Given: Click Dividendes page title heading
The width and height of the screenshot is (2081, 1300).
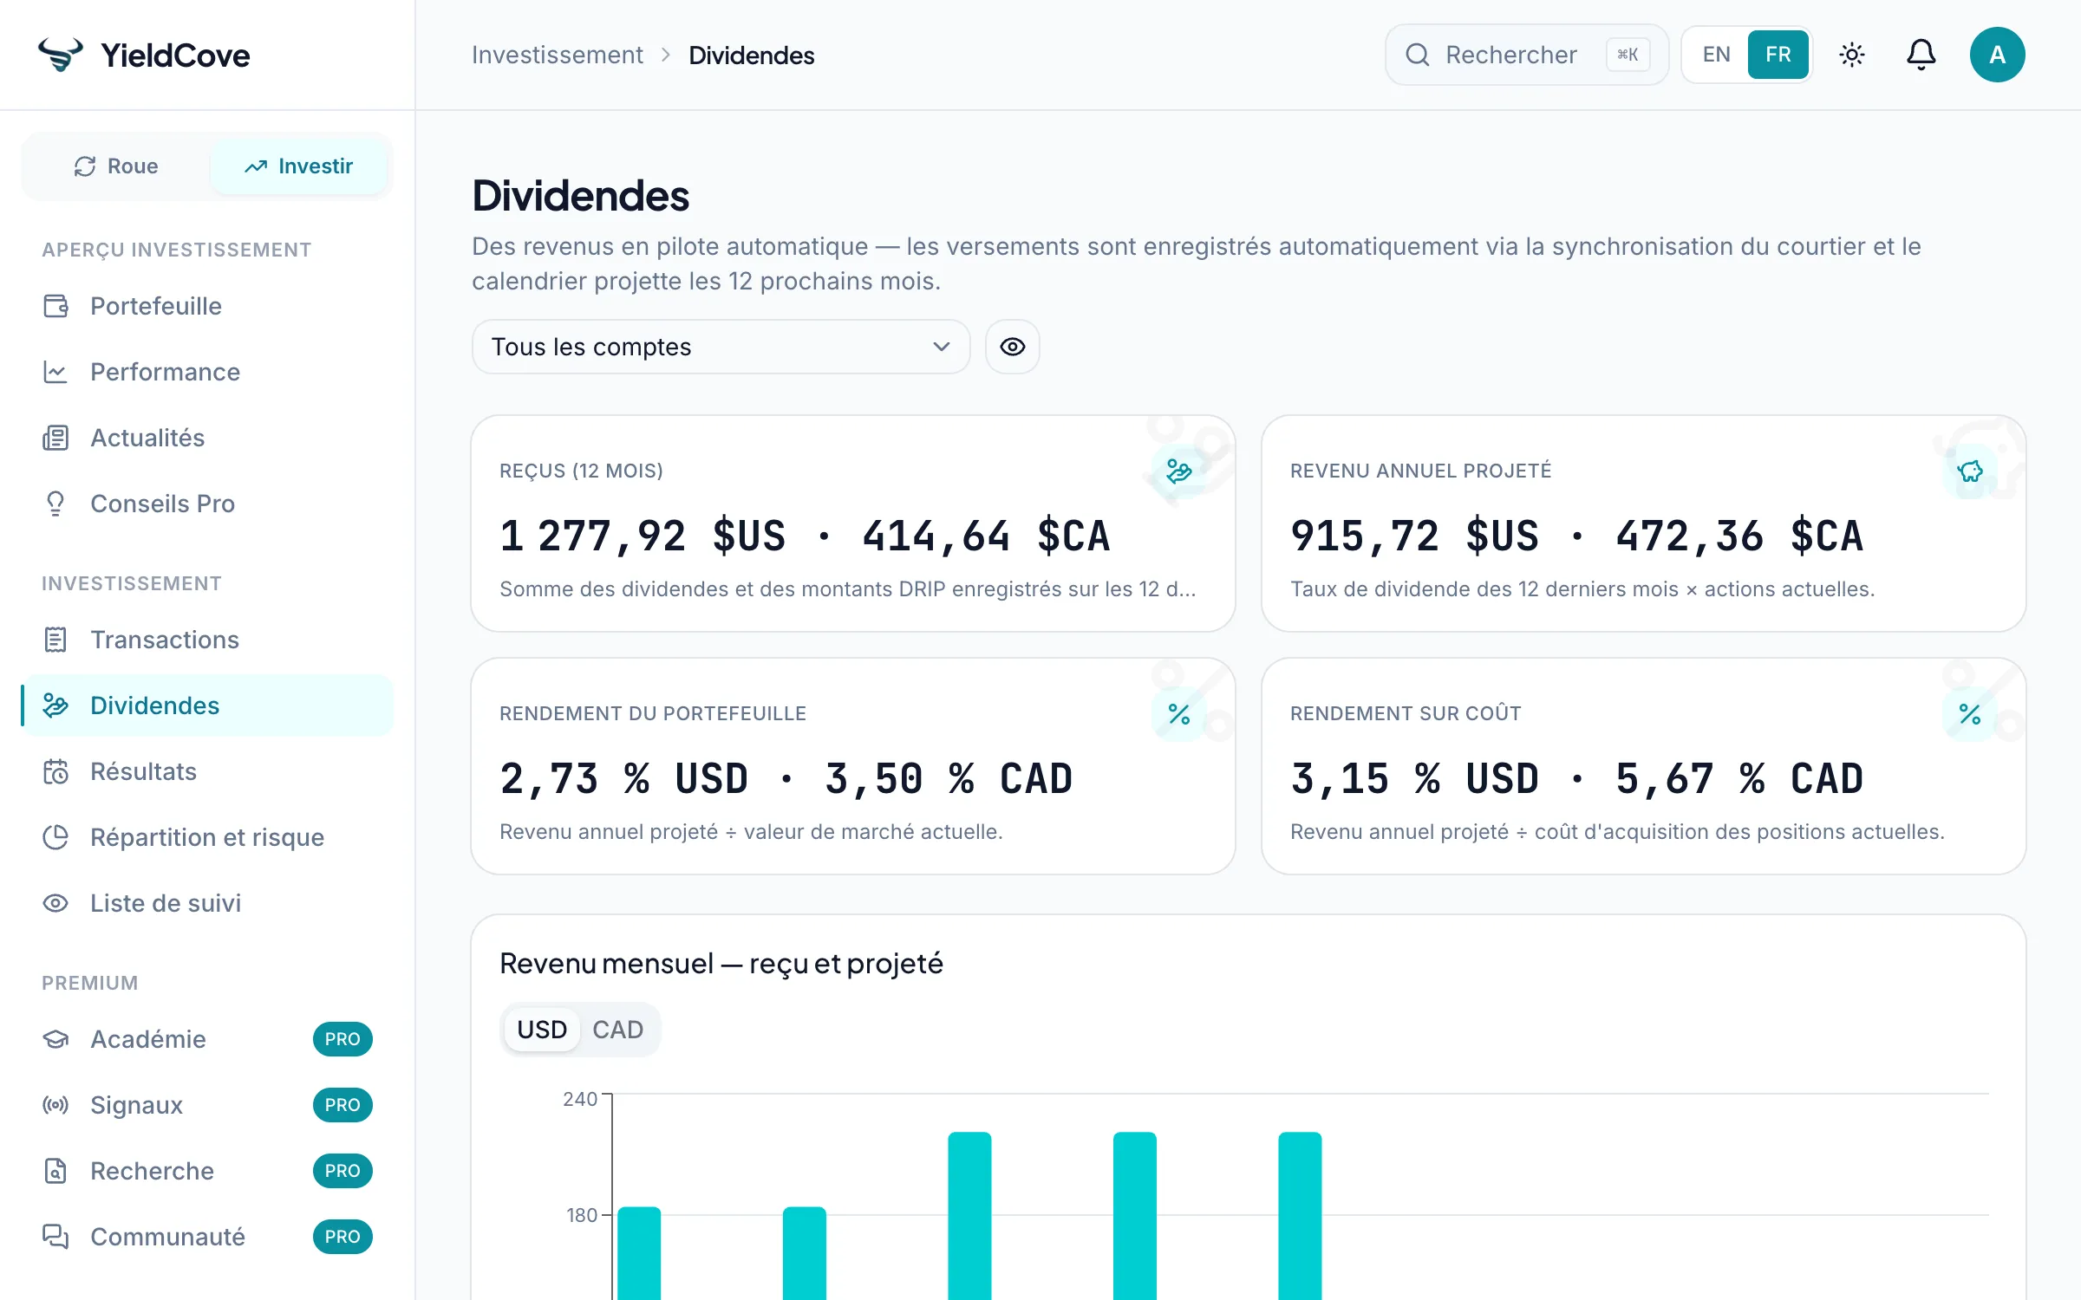Looking at the screenshot, I should coord(580,196).
